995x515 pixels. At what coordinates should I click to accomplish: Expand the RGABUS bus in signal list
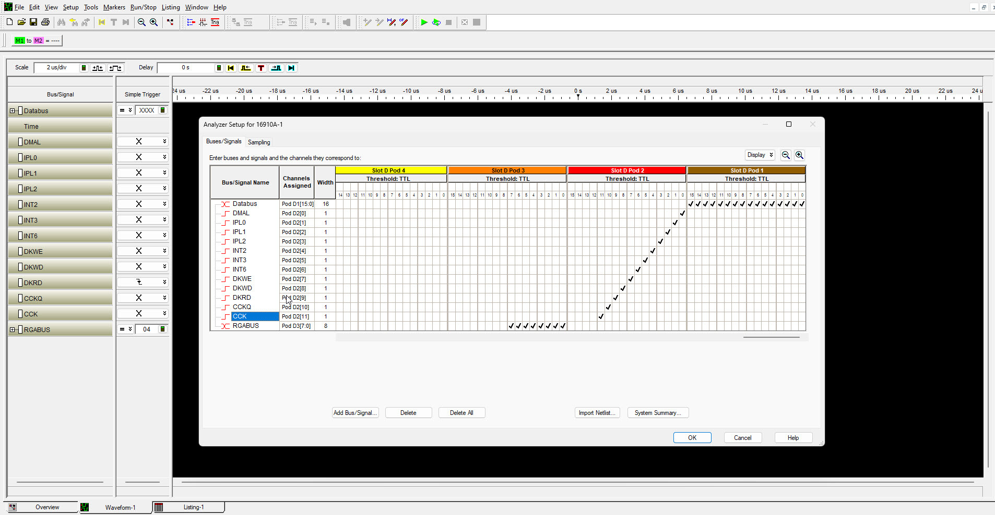[13, 329]
